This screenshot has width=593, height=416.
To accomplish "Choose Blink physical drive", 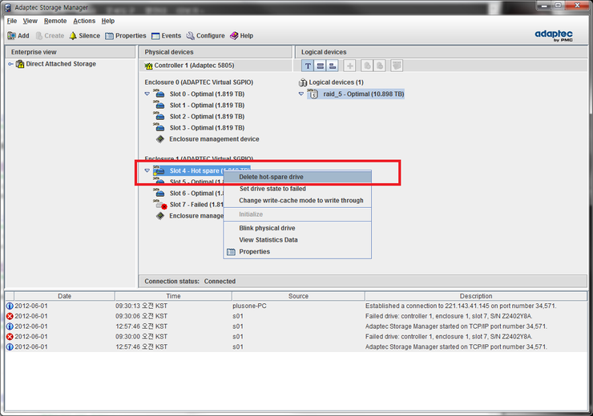I will (297, 228).
